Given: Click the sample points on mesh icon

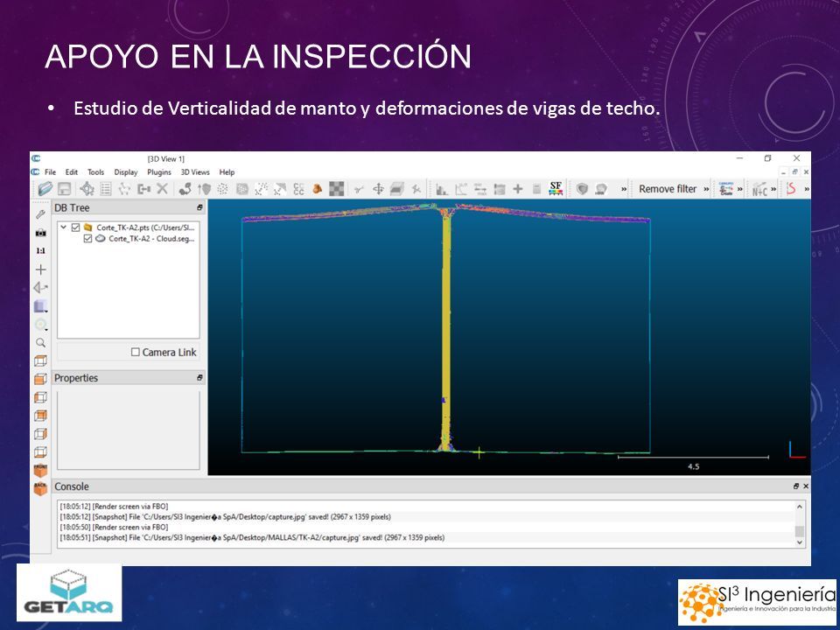Looking at the screenshot, I should click(x=242, y=189).
